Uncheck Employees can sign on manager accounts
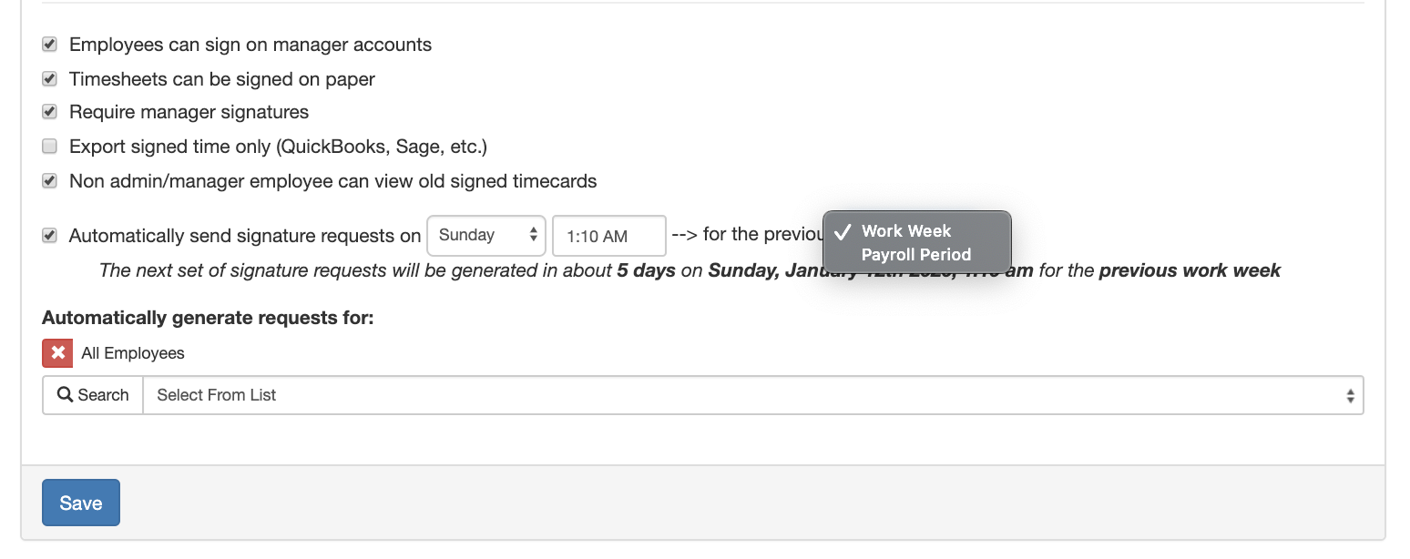The height and width of the screenshot is (559, 1410). [x=50, y=45]
